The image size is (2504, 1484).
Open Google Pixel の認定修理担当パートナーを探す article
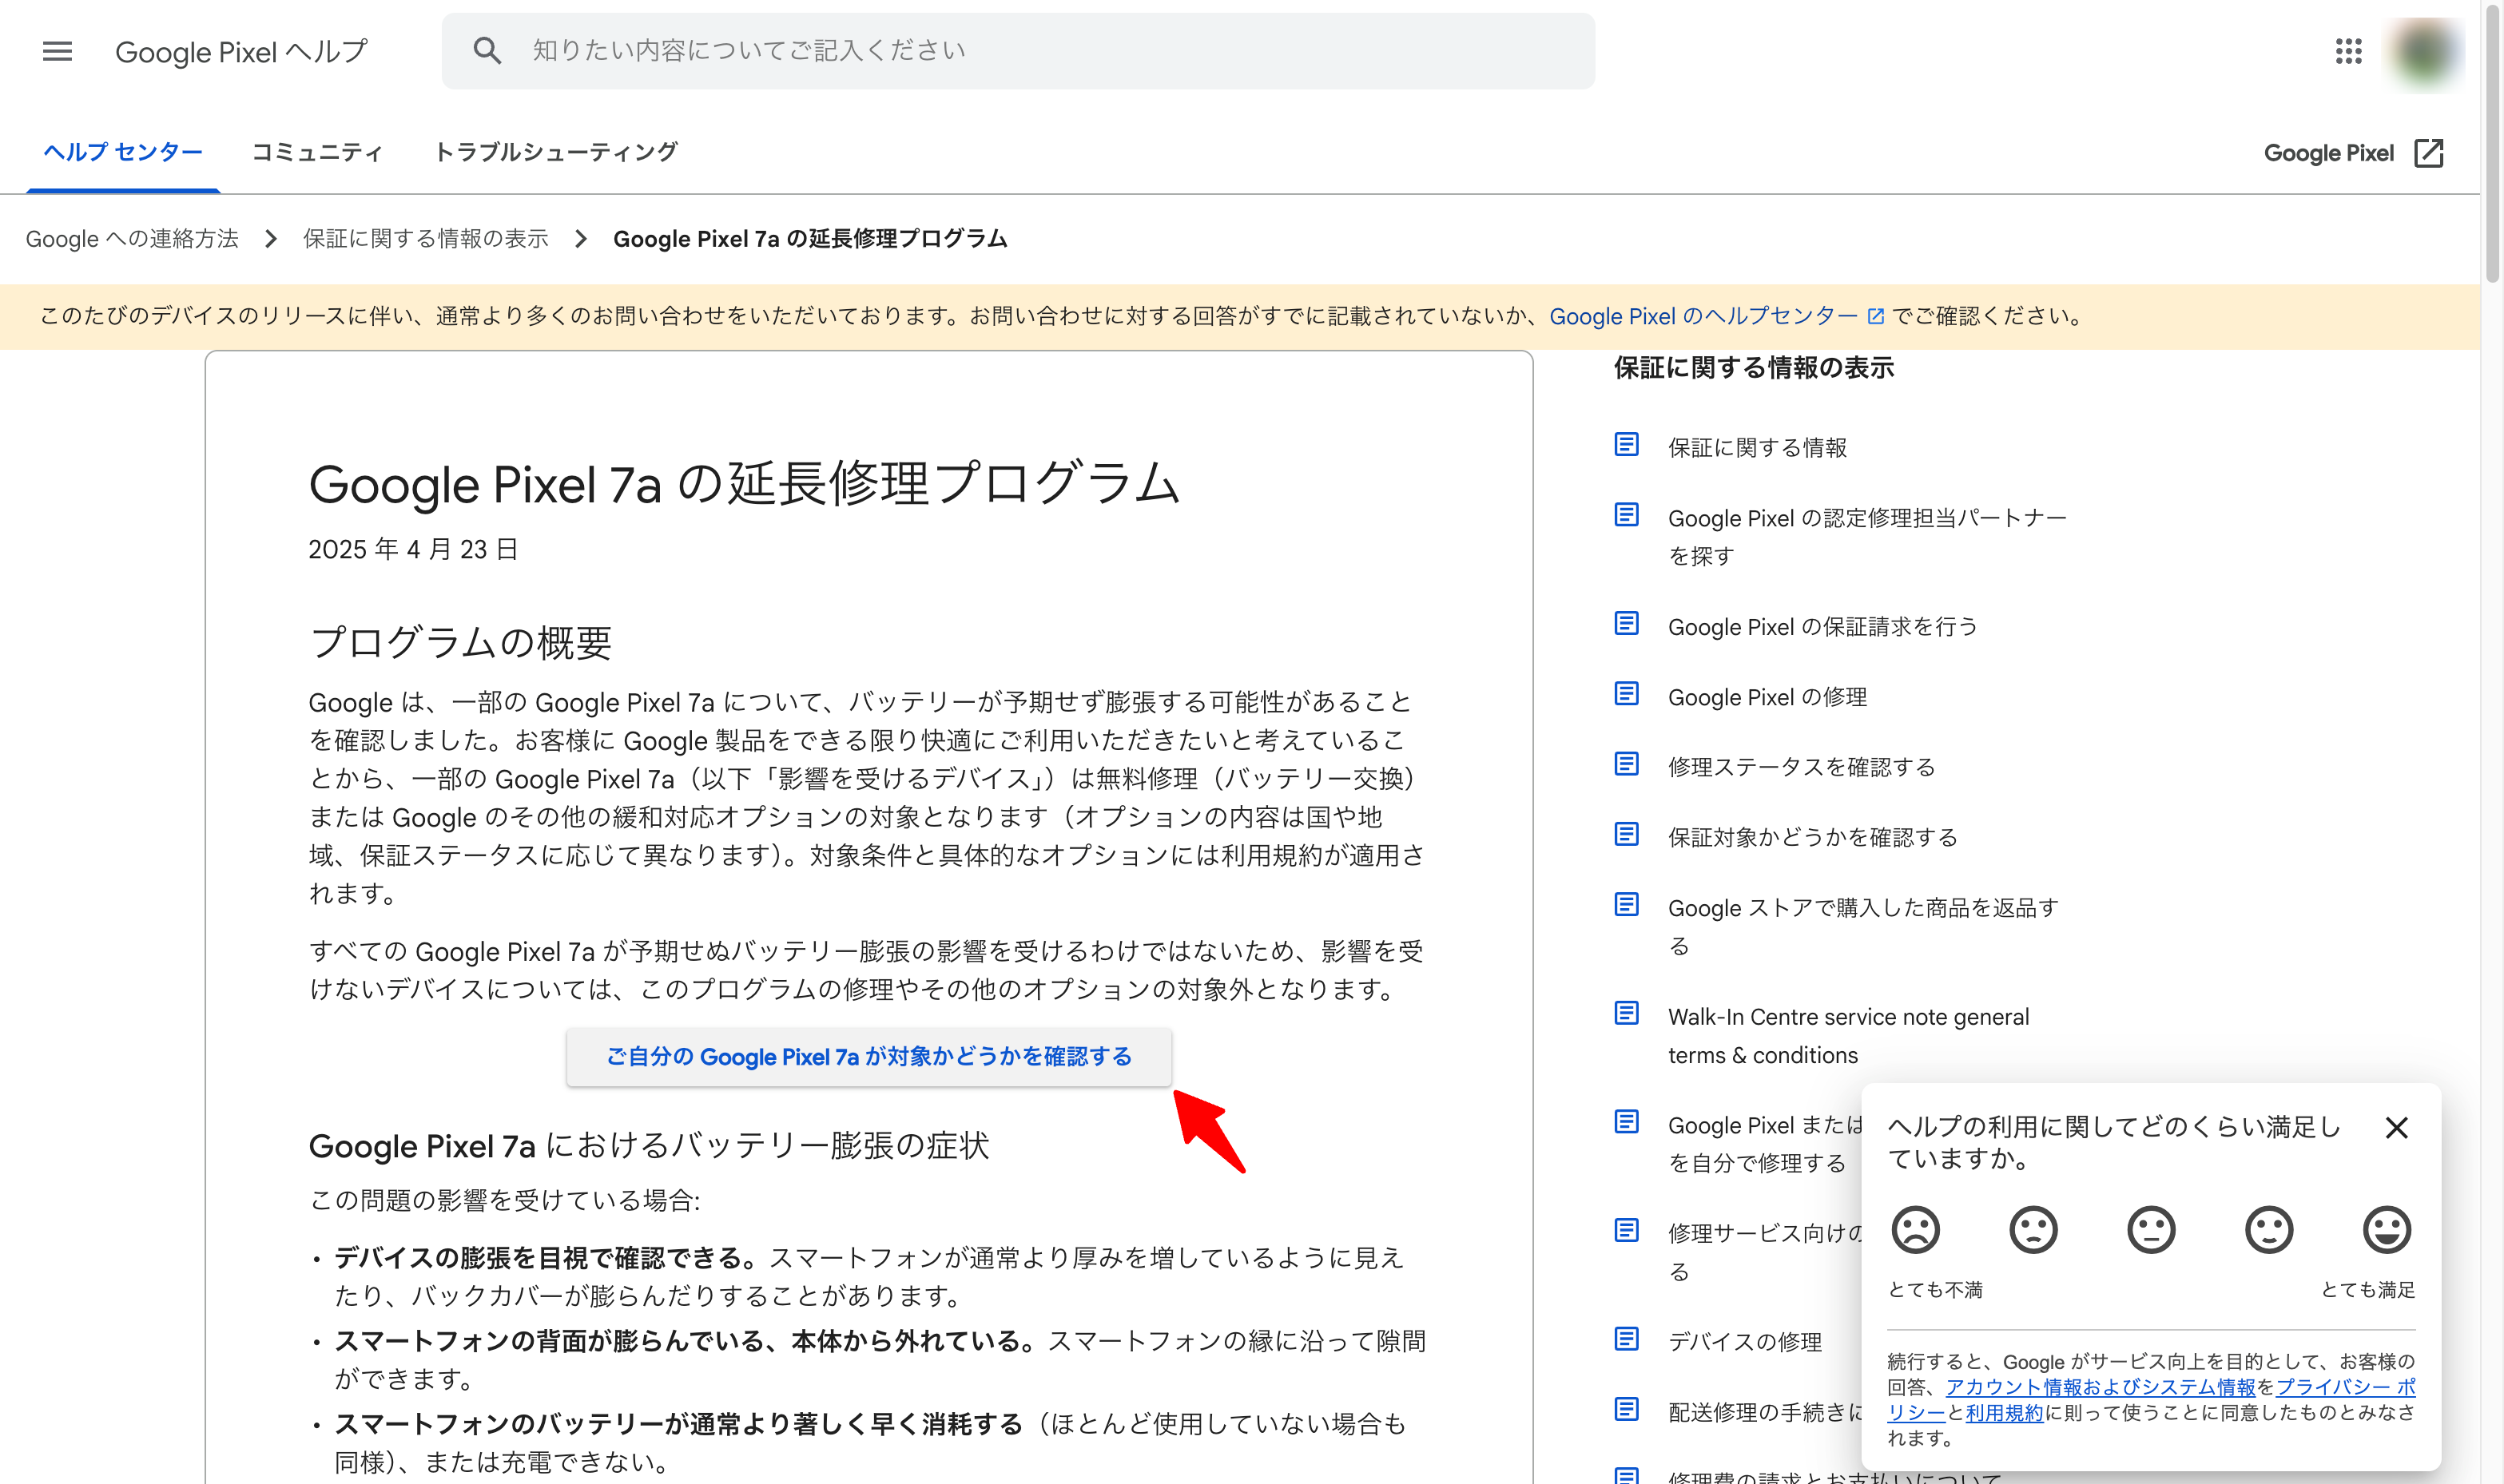pyautogui.click(x=1866, y=536)
